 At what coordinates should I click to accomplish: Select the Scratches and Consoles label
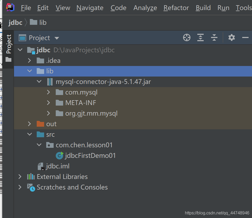pyautogui.click(x=72, y=187)
